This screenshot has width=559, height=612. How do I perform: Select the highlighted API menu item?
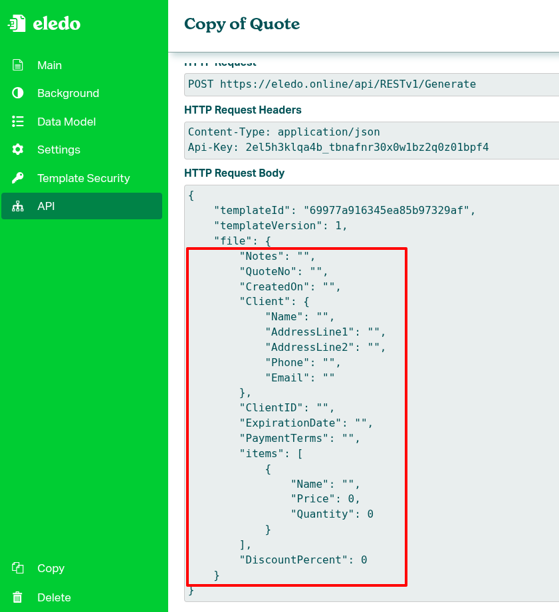[x=47, y=206]
